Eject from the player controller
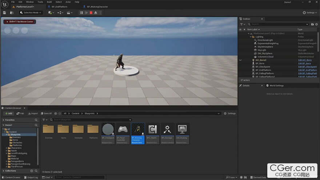This screenshot has width=320, height=180. pos(96,13)
